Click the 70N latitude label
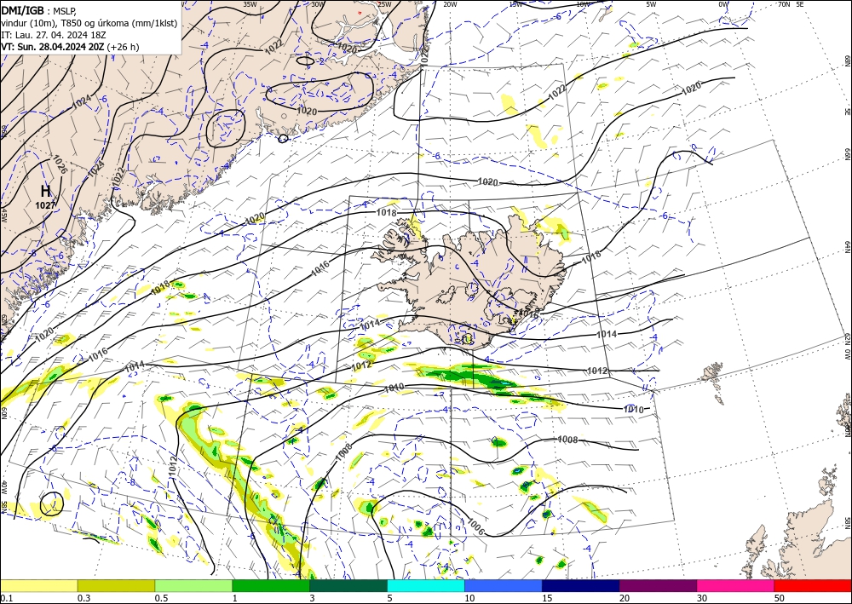 (784, 3)
